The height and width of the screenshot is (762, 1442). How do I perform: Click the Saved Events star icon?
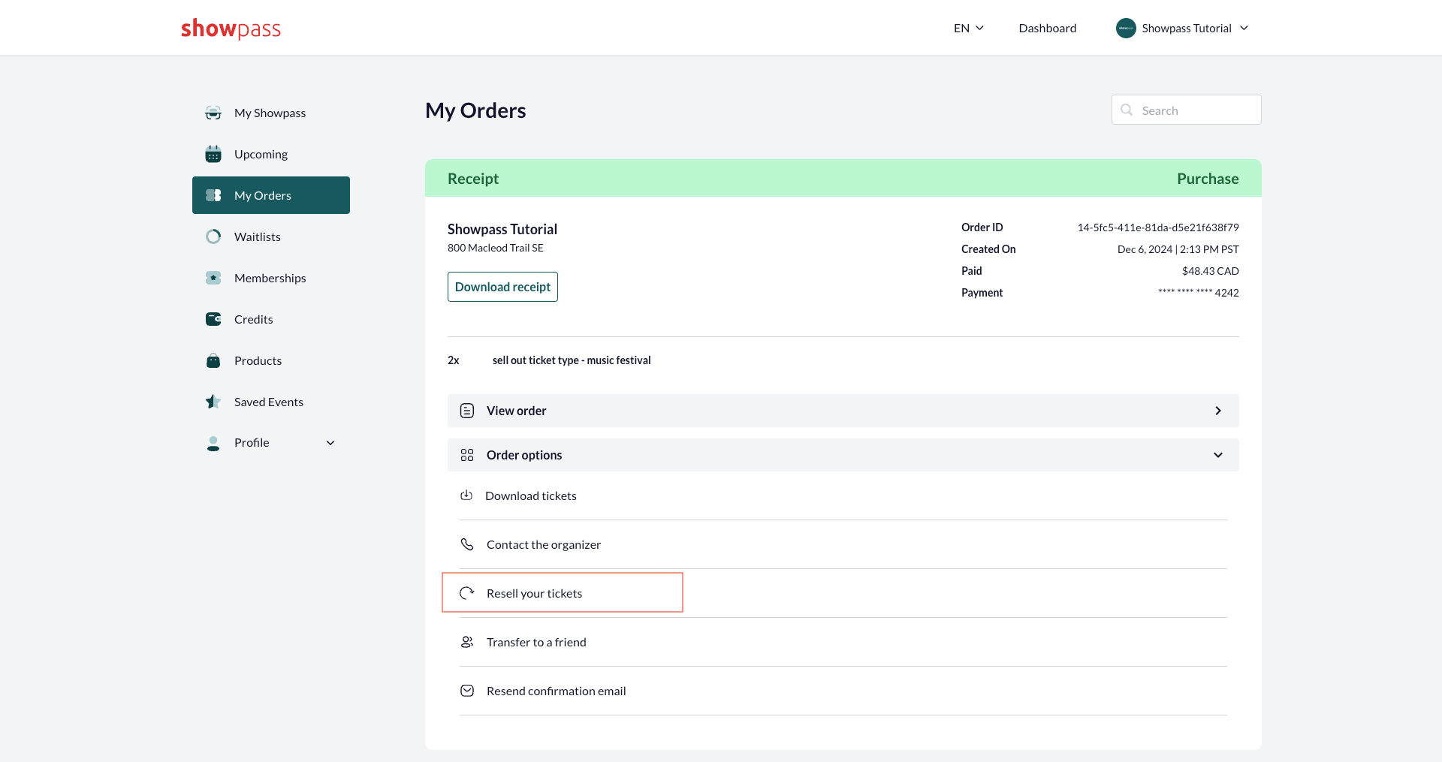[x=213, y=402]
